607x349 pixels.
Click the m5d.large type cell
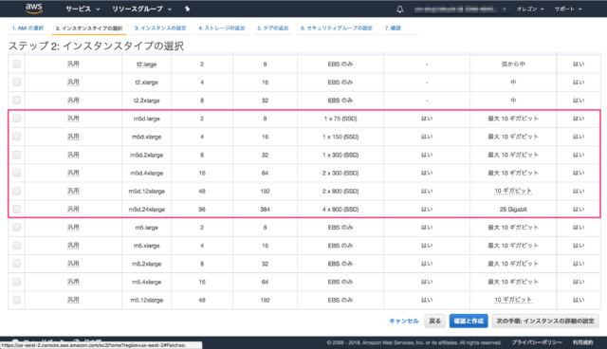(146, 119)
